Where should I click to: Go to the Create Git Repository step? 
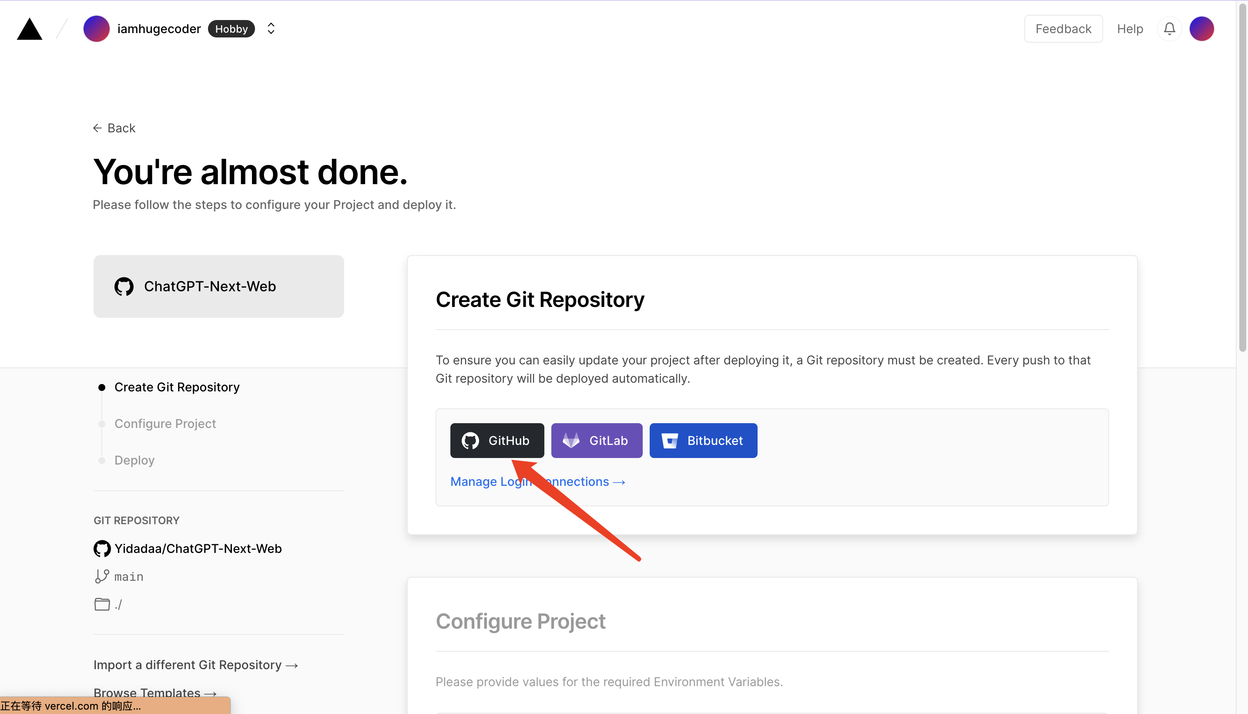click(x=177, y=387)
